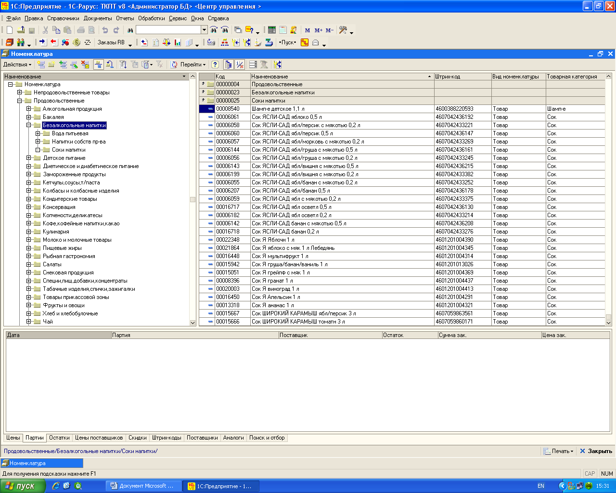The height and width of the screenshot is (493, 616).
Task: Click the M- memory button
Action: point(330,30)
